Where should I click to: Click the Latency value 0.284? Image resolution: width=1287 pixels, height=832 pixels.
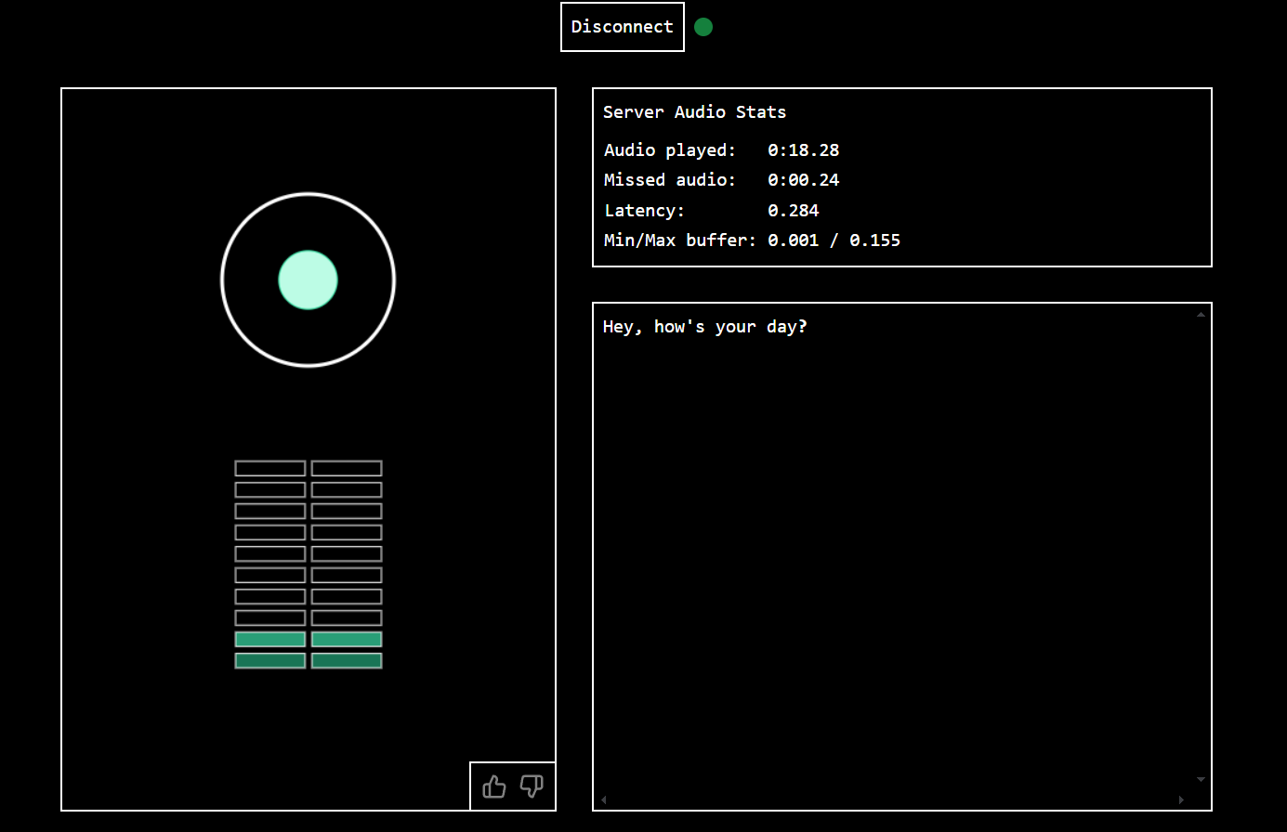click(793, 211)
